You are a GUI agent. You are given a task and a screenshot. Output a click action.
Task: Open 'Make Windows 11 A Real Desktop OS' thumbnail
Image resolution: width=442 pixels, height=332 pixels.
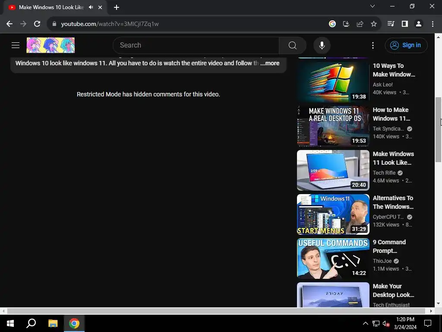click(x=333, y=126)
